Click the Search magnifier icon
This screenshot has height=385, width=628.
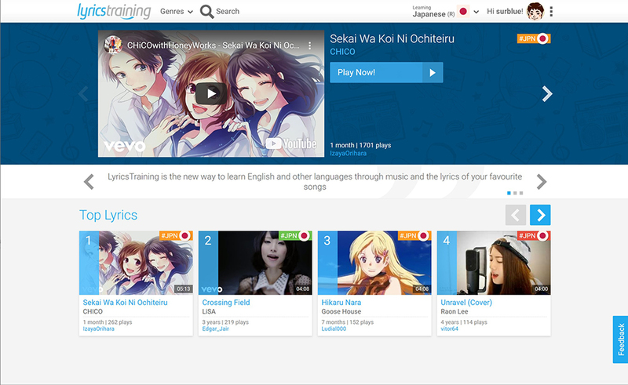[206, 12]
